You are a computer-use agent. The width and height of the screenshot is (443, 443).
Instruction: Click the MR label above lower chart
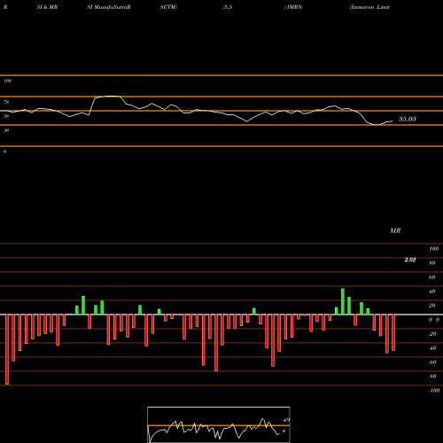point(395,230)
